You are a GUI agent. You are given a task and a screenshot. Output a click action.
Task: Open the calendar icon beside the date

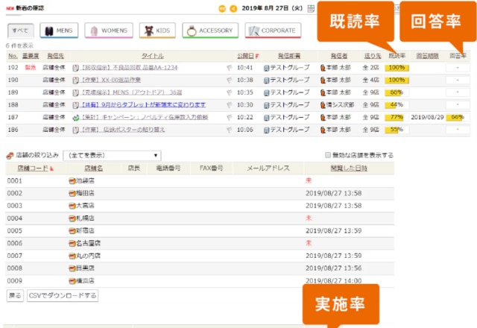[311, 9]
